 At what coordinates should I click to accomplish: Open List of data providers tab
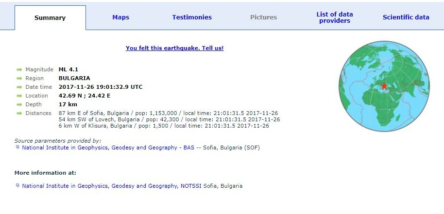(335, 17)
